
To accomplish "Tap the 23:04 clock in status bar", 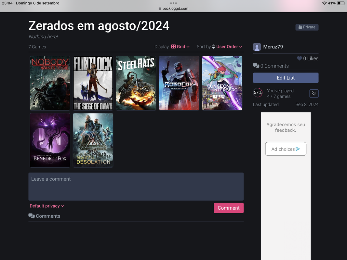I will point(7,3).
